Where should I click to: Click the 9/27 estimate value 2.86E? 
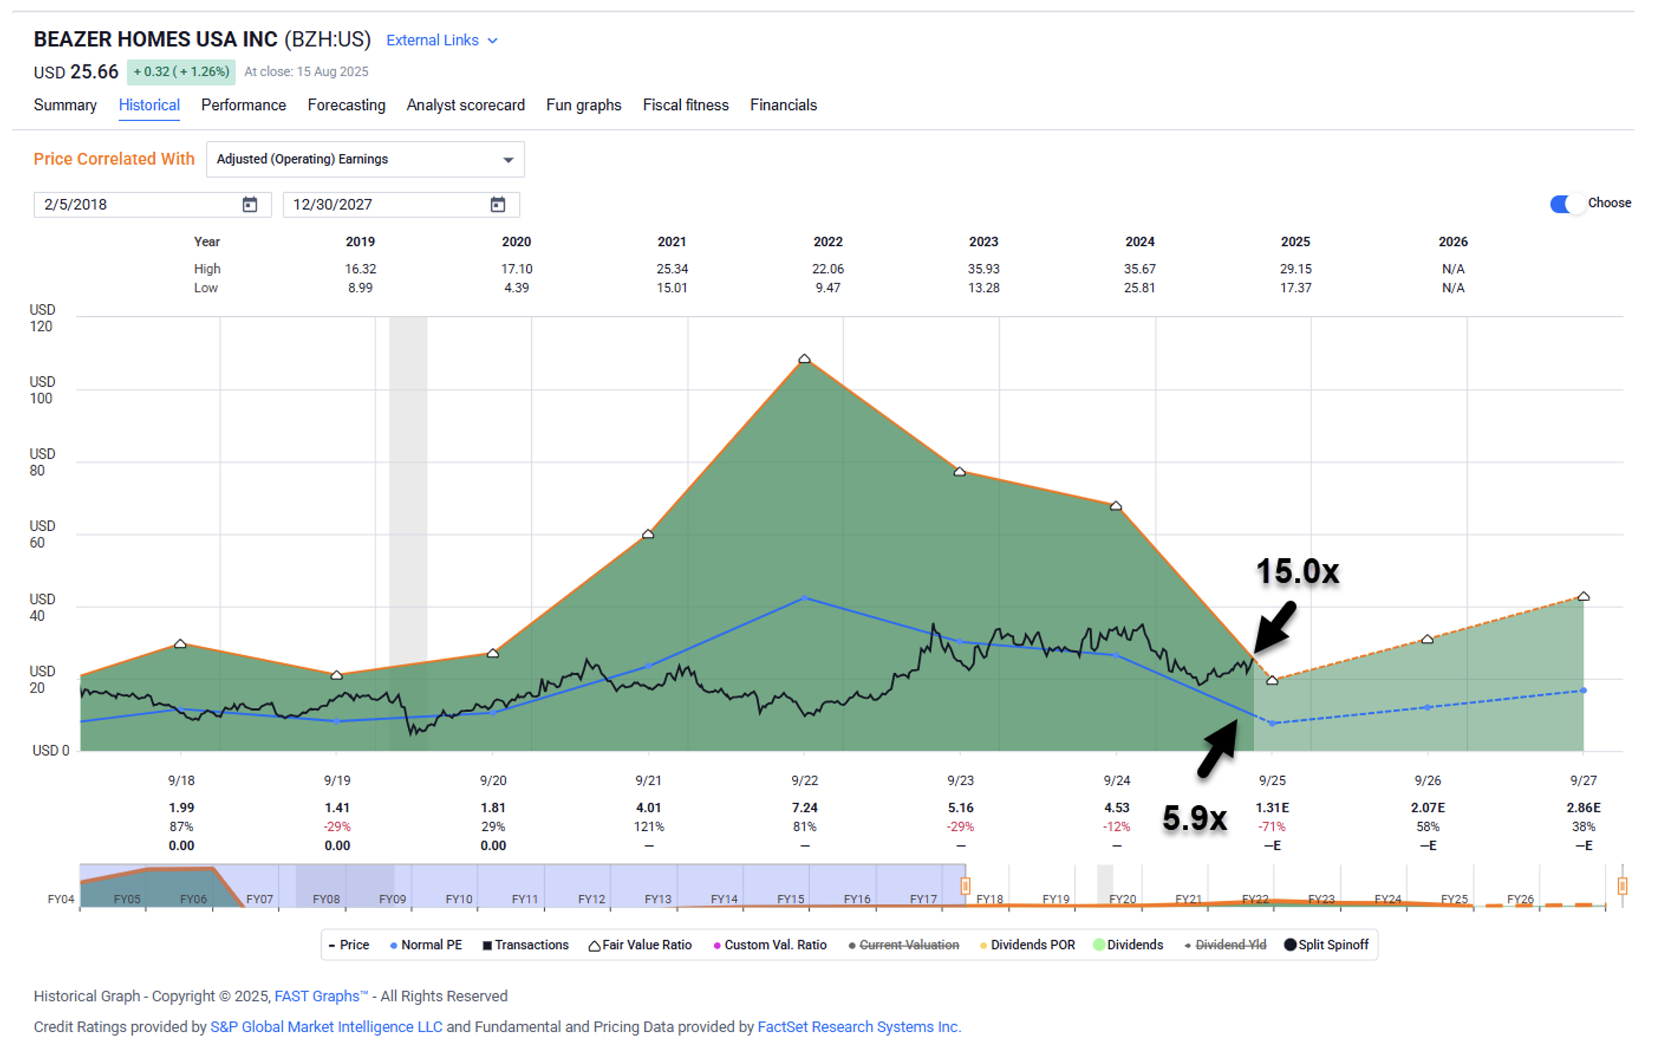pos(1583,807)
